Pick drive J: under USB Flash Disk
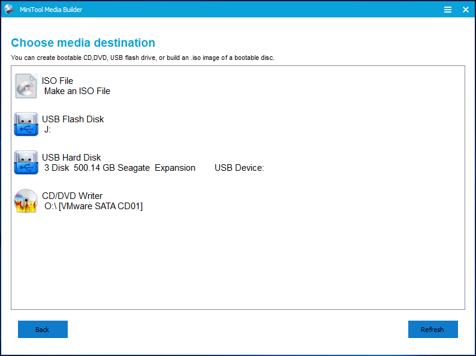Image resolution: width=476 pixels, height=356 pixels. pyautogui.click(x=47, y=129)
